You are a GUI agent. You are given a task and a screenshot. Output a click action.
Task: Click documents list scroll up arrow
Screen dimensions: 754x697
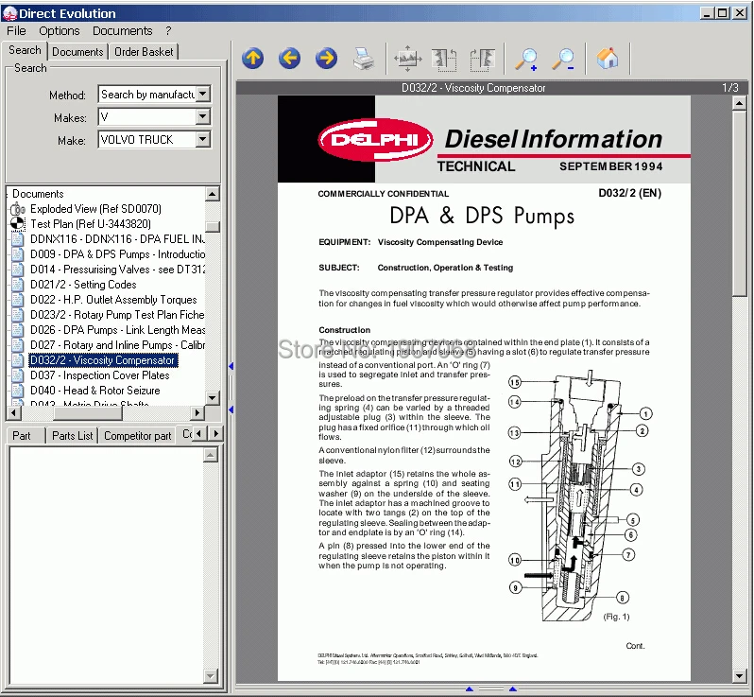tap(212, 194)
